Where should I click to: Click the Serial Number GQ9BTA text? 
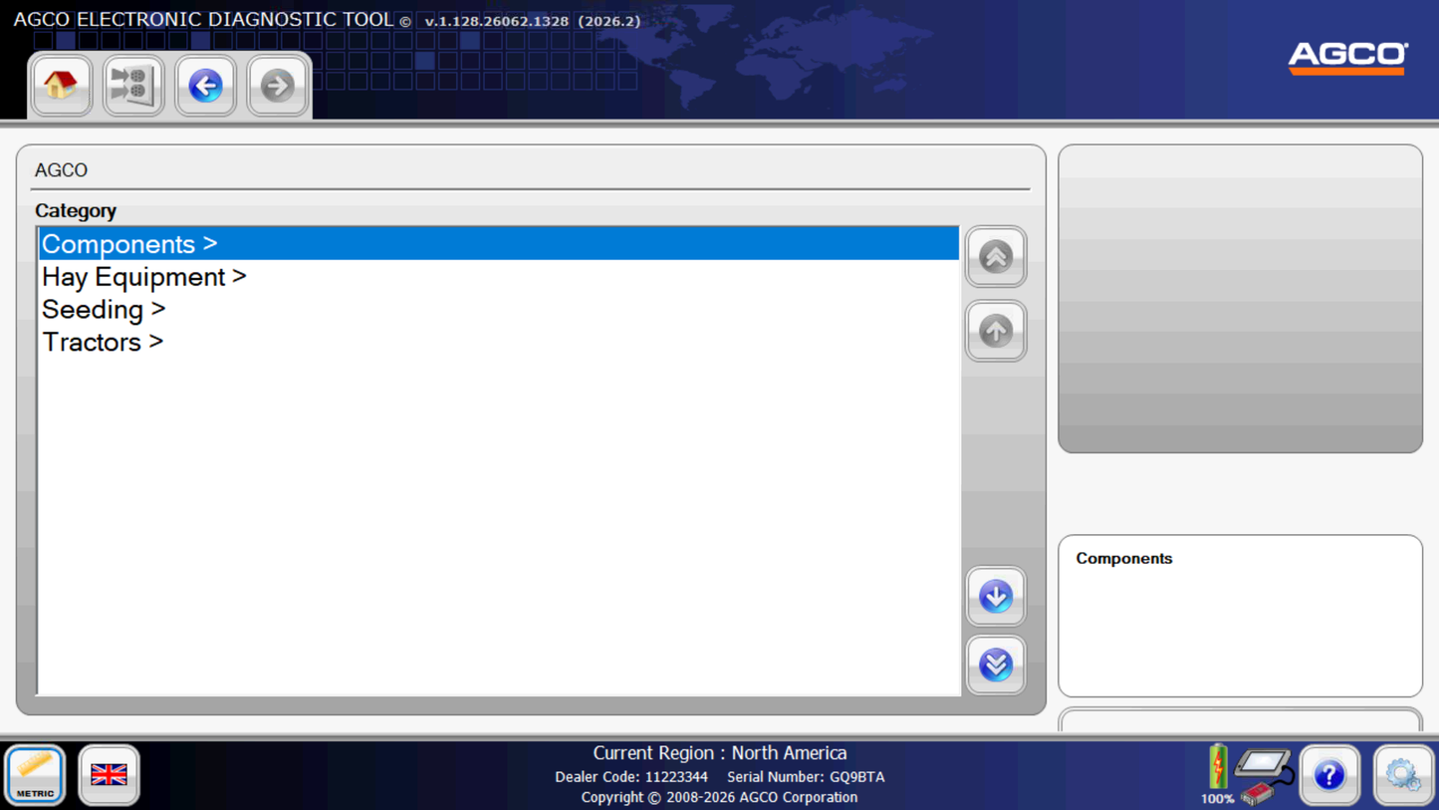(x=806, y=777)
